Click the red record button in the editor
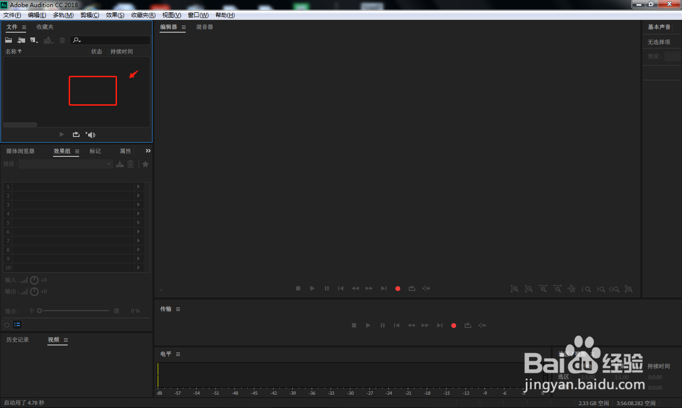The height and width of the screenshot is (408, 682). pos(398,289)
